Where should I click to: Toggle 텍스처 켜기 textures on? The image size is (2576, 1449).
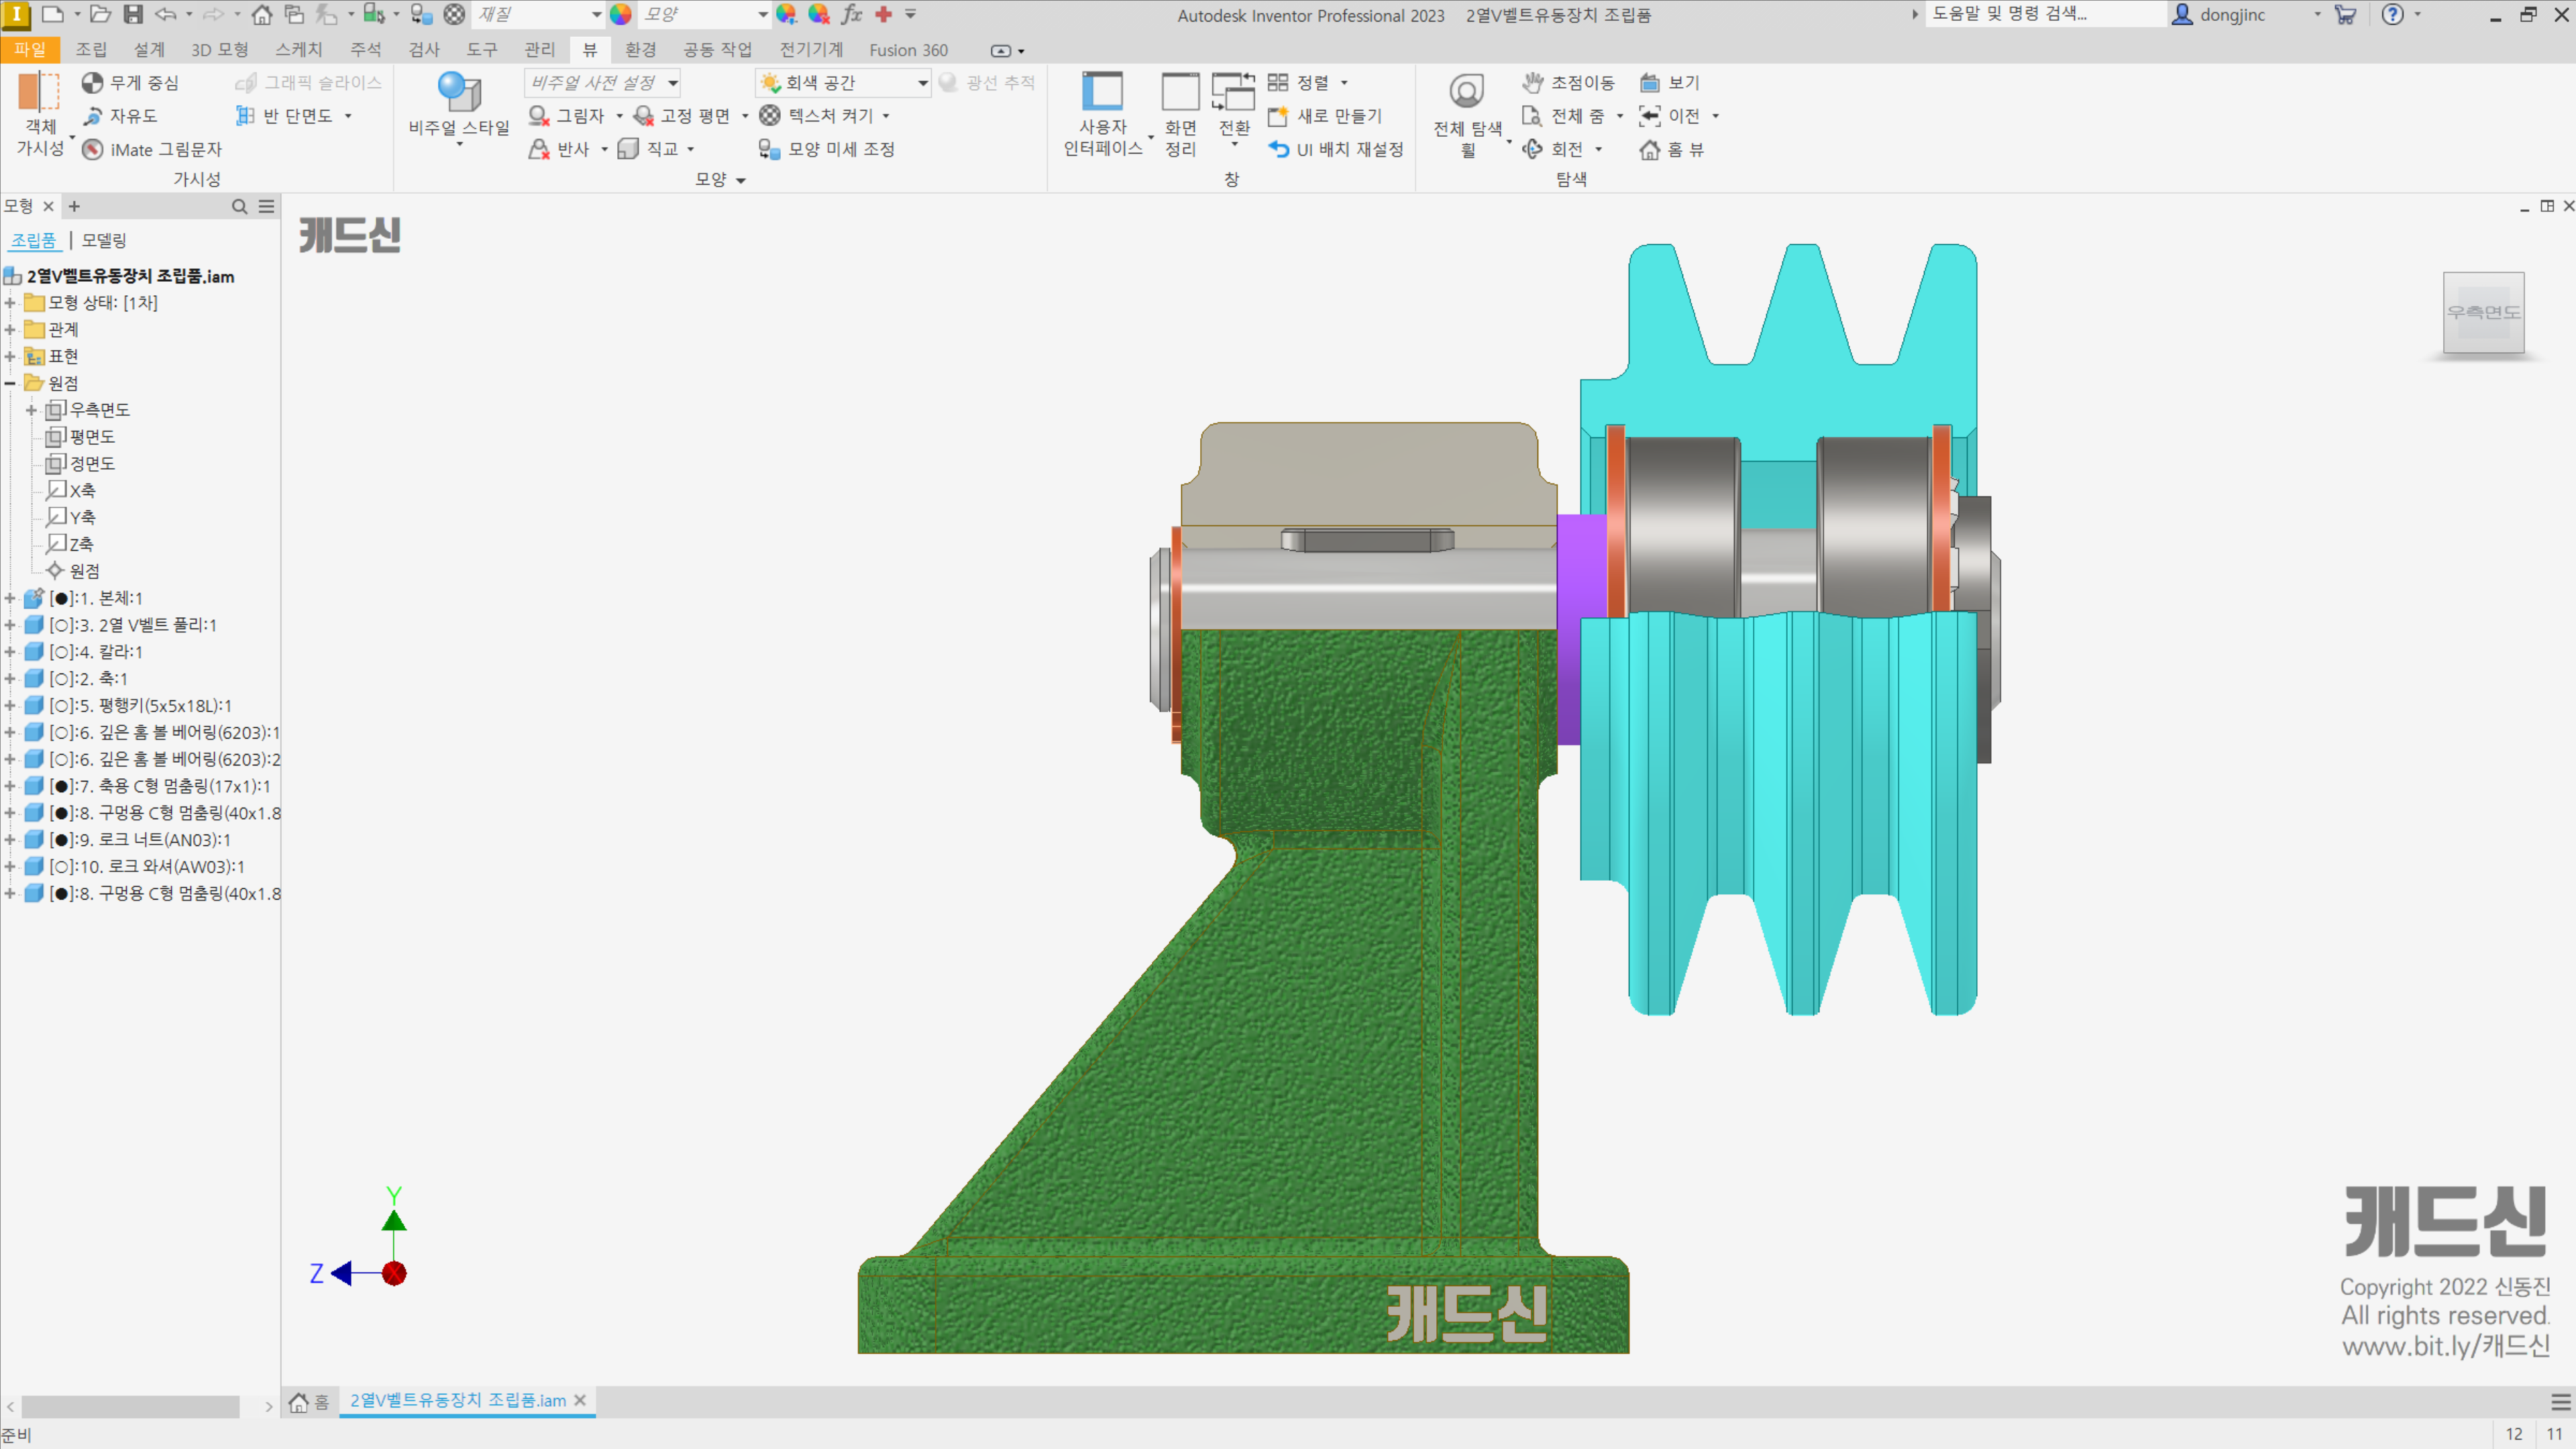817,116
